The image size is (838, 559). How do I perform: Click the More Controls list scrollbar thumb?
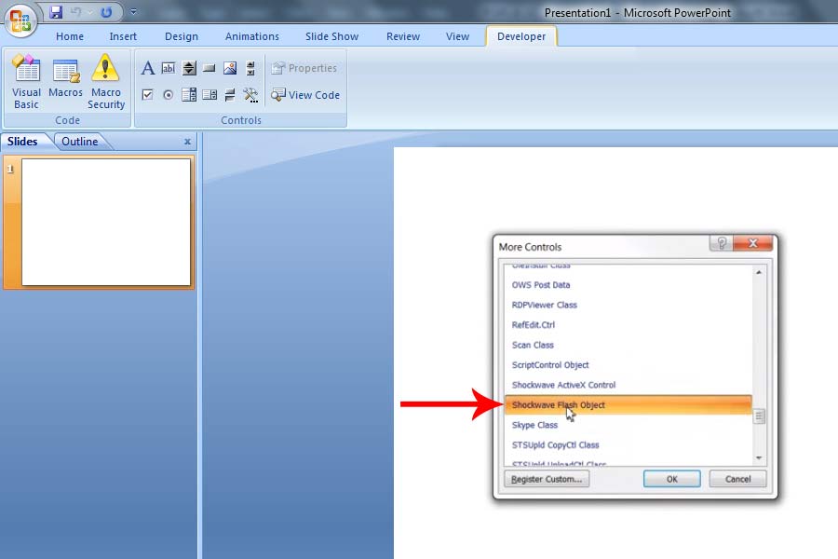(759, 416)
